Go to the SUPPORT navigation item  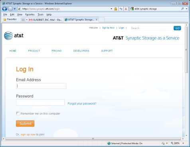107,51
